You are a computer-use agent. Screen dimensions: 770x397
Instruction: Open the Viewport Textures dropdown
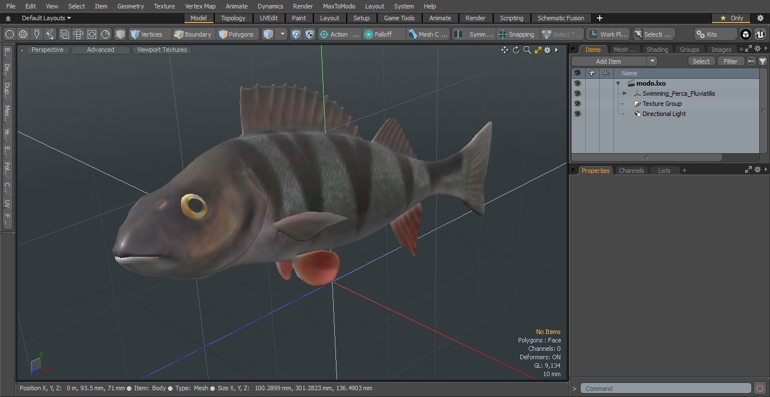162,50
